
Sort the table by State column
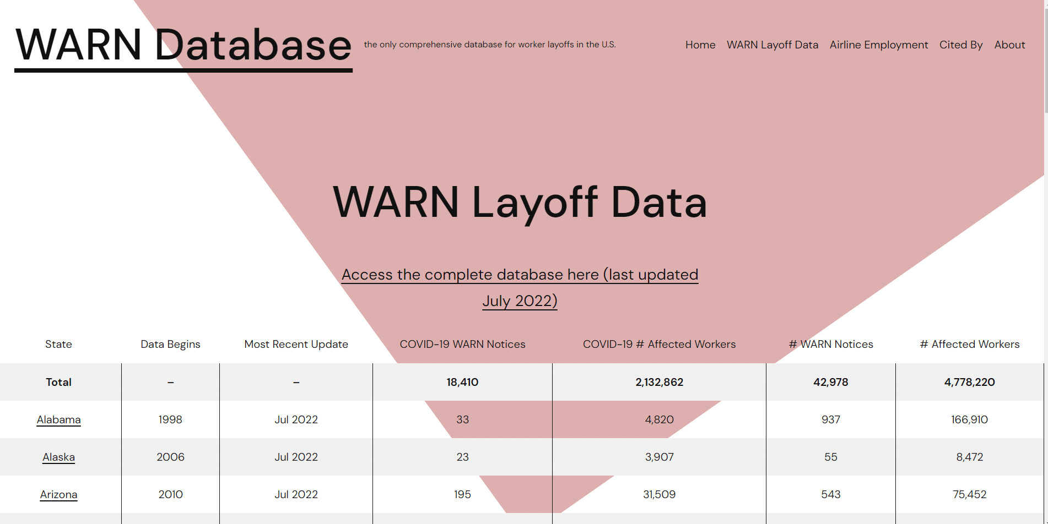[x=58, y=344]
